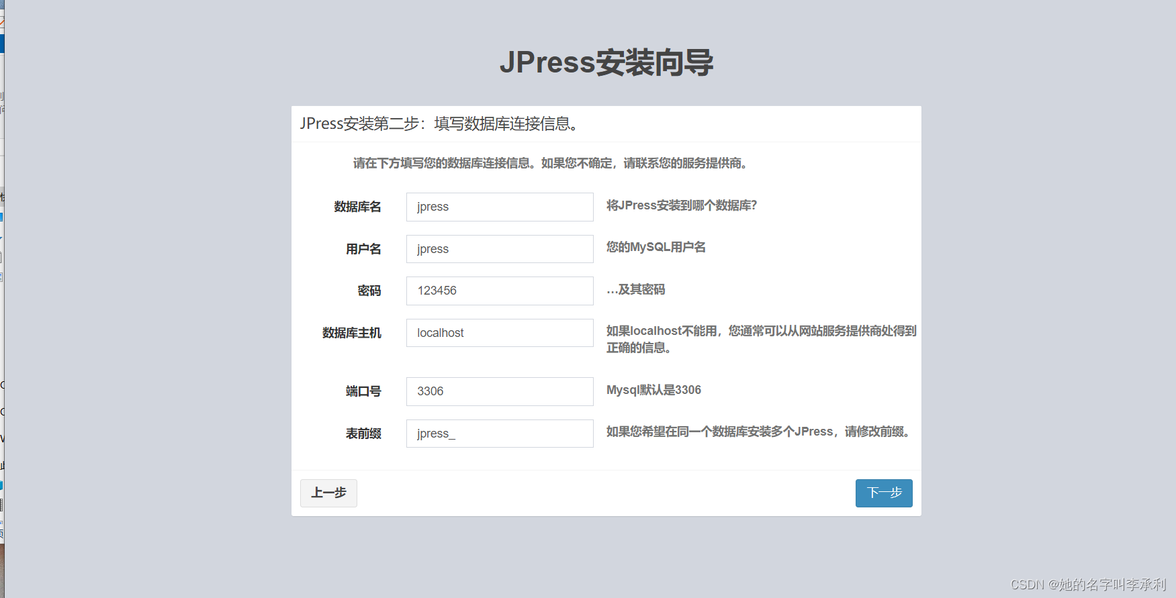Click the hint 您的MySQL用户名
Image resolution: width=1176 pixels, height=598 pixels.
(x=656, y=247)
